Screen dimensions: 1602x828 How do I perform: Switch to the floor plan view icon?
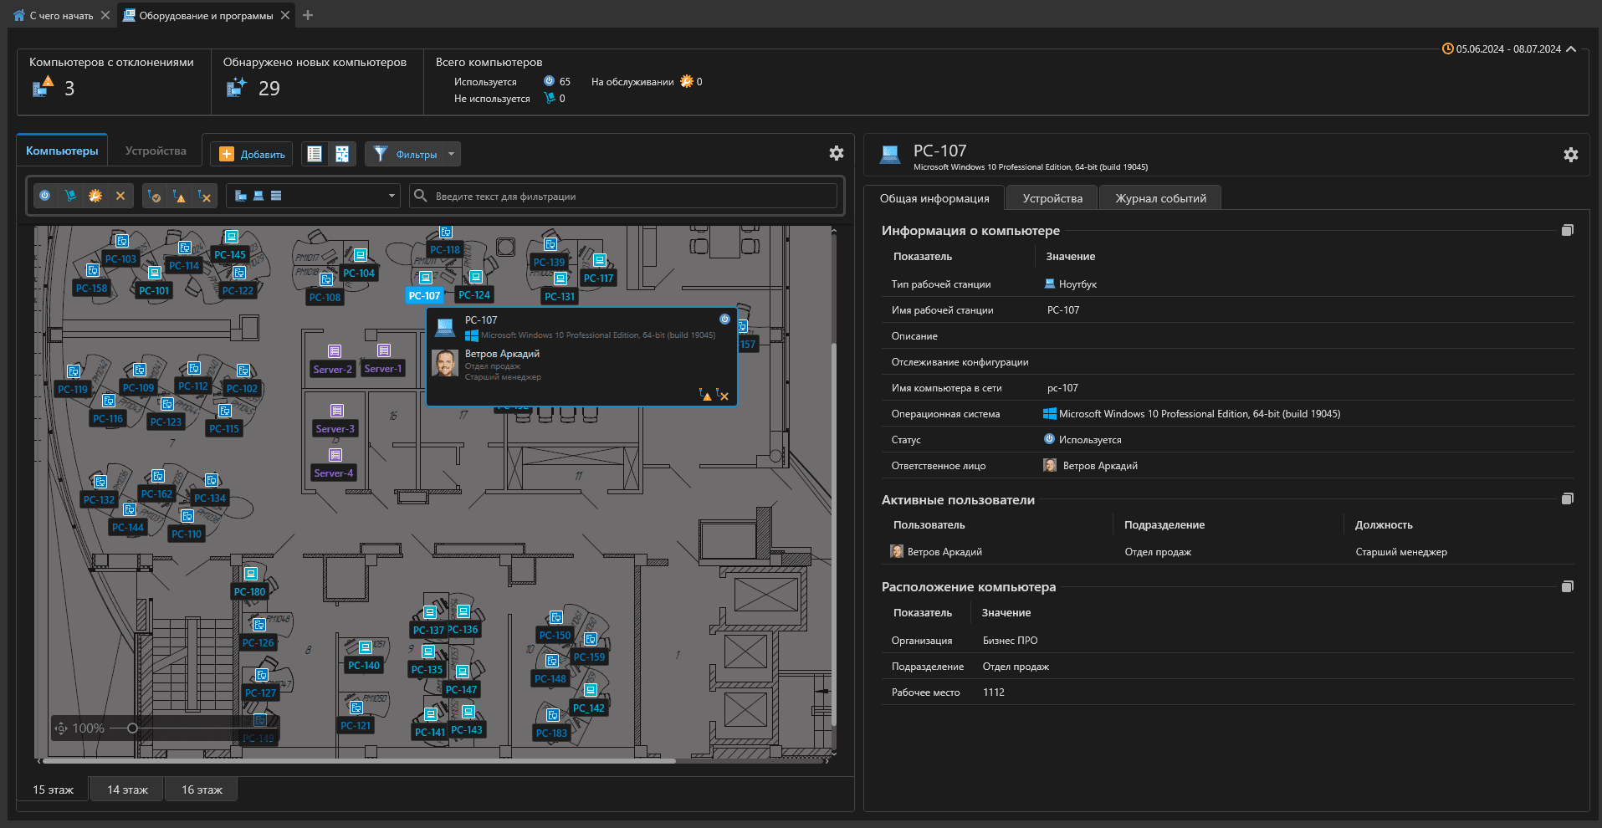pyautogui.click(x=342, y=154)
